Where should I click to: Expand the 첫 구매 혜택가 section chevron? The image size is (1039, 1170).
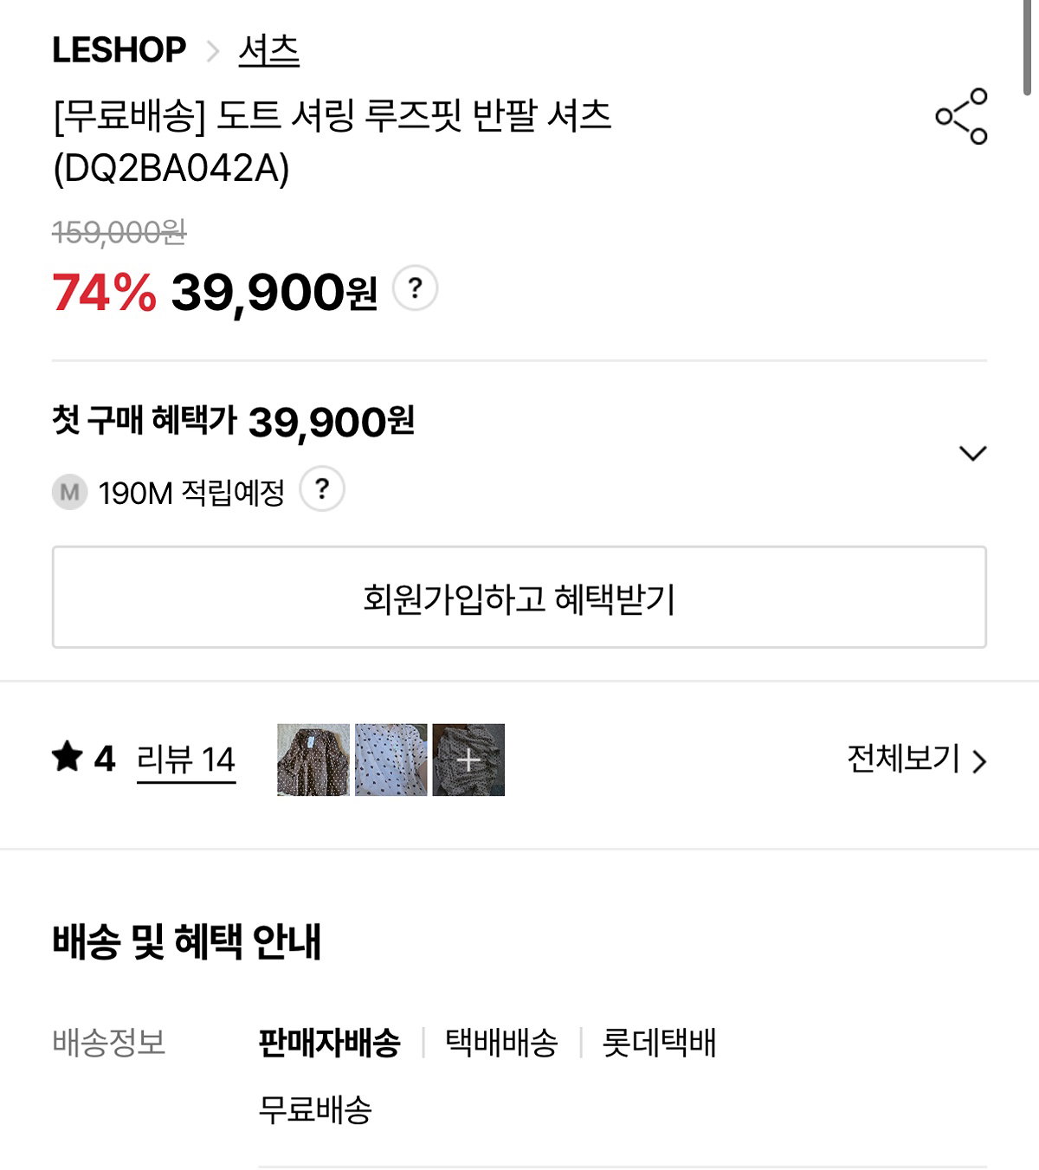[x=973, y=453]
